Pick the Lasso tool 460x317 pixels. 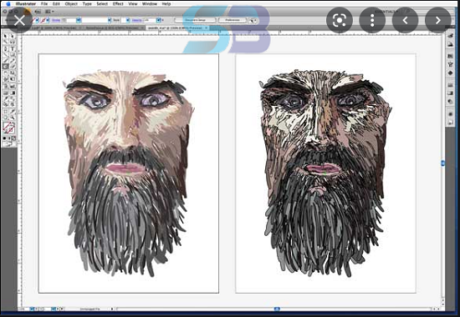(13, 43)
